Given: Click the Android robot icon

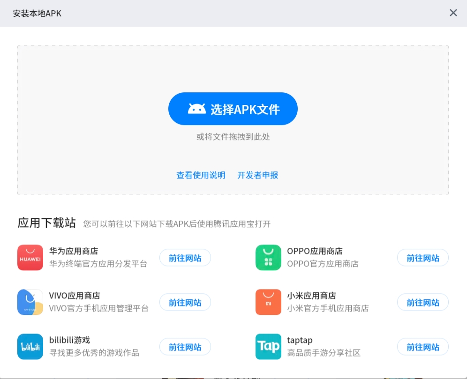Looking at the screenshot, I should pyautogui.click(x=197, y=109).
